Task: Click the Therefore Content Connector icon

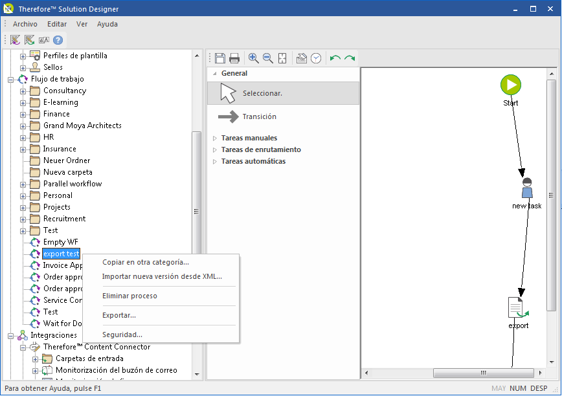Action: (35, 347)
